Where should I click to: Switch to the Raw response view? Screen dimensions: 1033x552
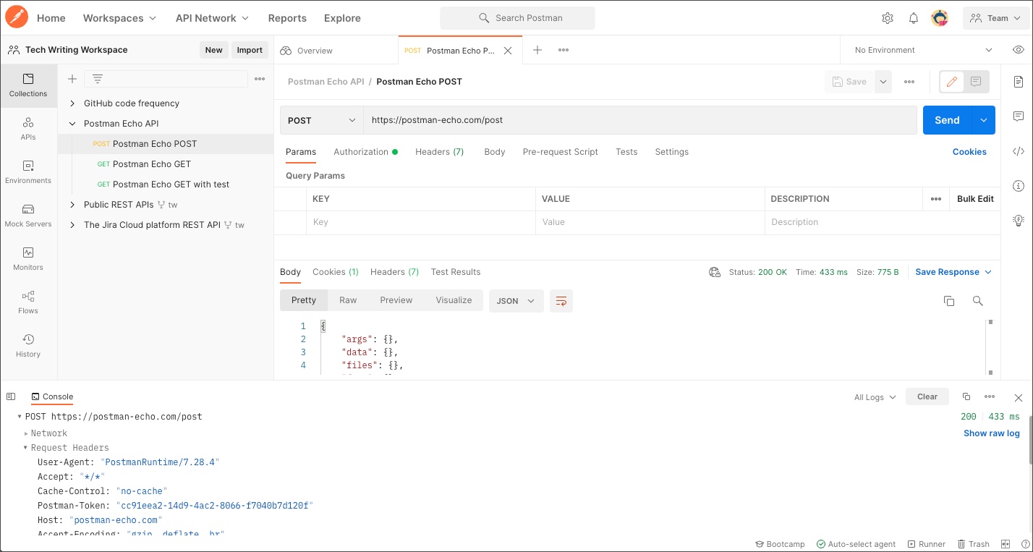(x=348, y=300)
